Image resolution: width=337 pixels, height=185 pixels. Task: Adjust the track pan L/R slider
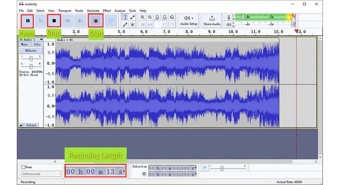[x=31, y=66]
